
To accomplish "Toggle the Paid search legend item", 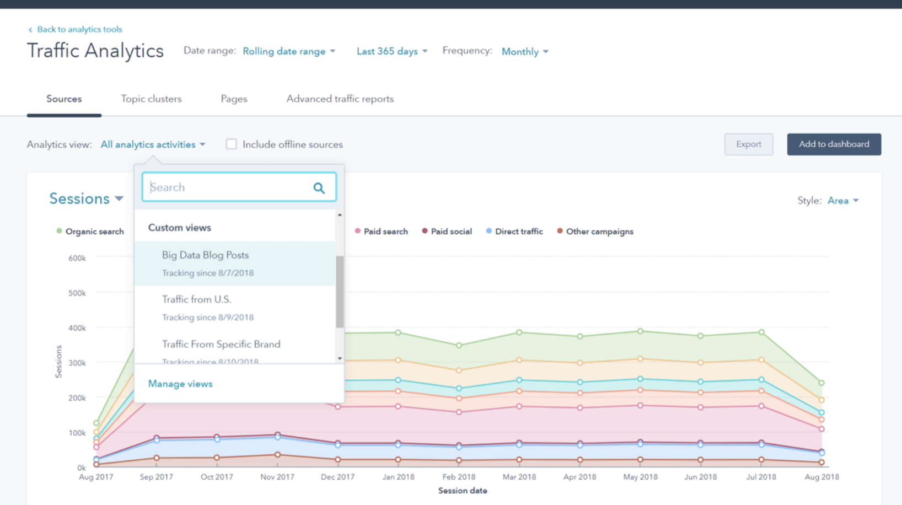I will click(381, 232).
